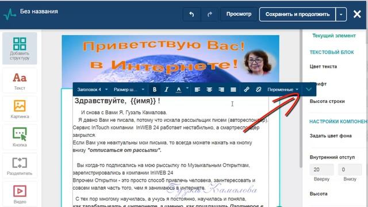Justify the text
The height and width of the screenshot is (207, 368).
233,90
